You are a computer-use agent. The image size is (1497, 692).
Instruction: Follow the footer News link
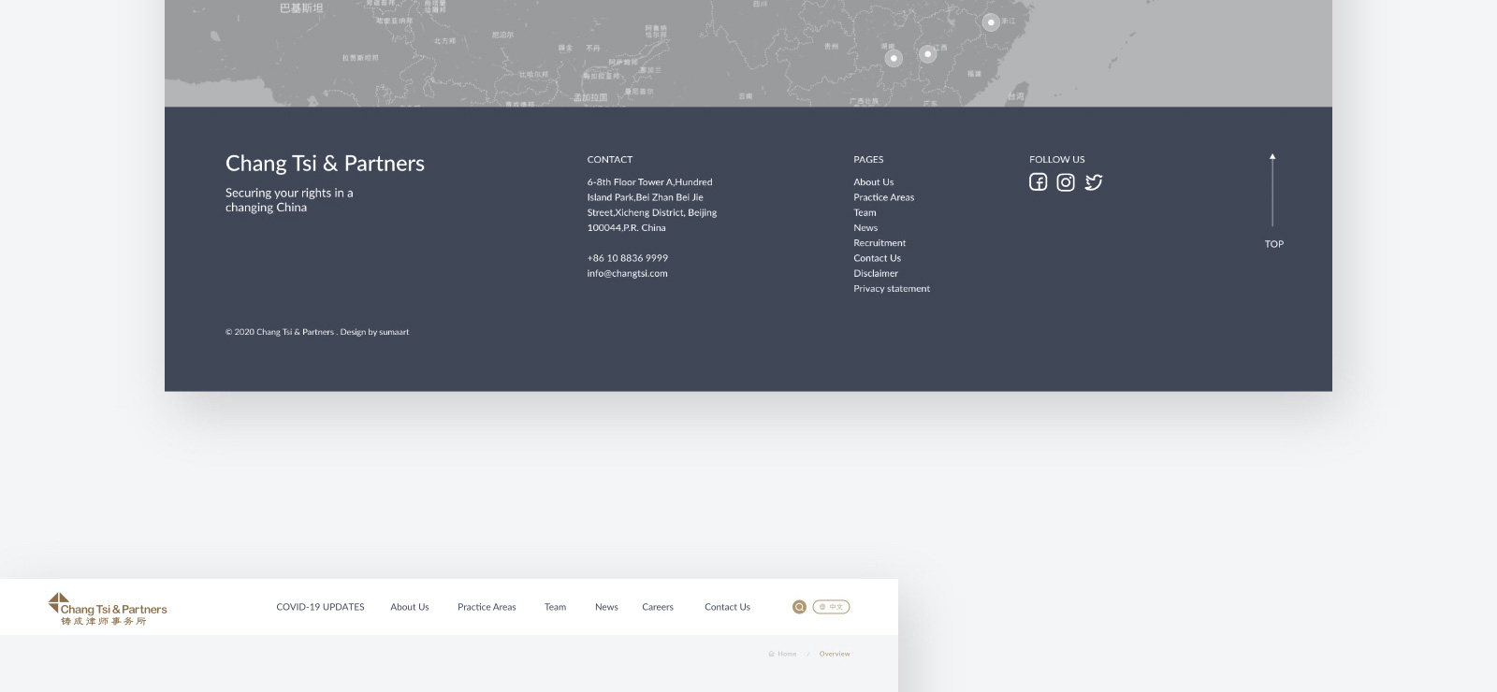pos(865,228)
